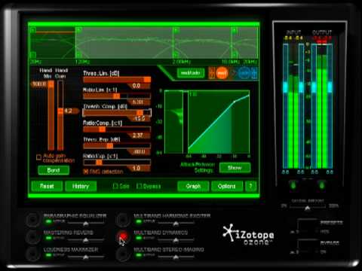Click the Compressor Ratio value 2.37

(x=138, y=135)
